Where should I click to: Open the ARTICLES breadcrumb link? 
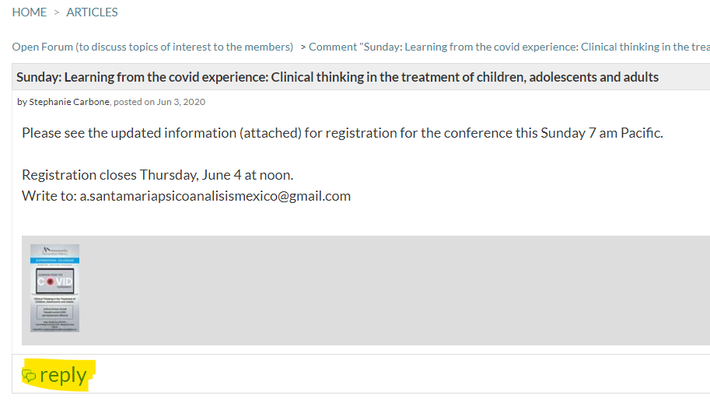pyautogui.click(x=92, y=12)
